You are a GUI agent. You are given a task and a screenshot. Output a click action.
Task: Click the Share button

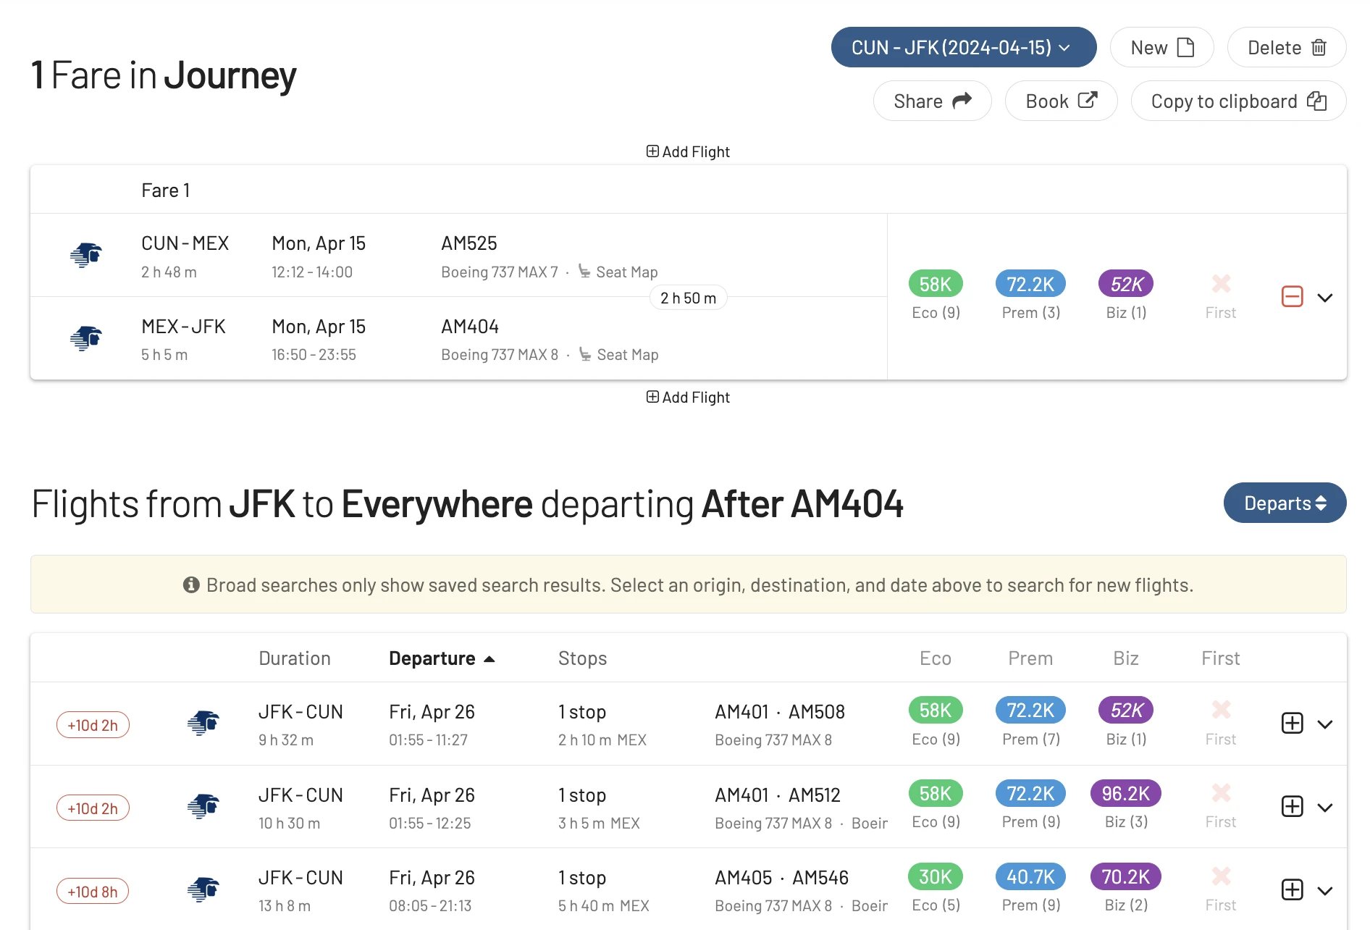coord(932,101)
